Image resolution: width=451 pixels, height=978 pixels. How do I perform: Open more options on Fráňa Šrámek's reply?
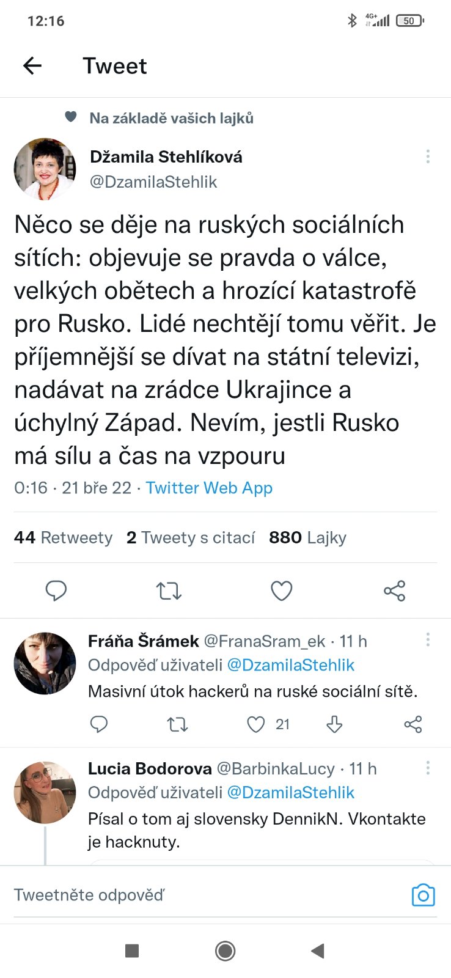(x=428, y=639)
